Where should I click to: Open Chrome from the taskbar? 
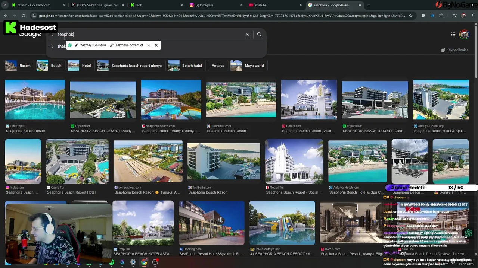pos(144,262)
